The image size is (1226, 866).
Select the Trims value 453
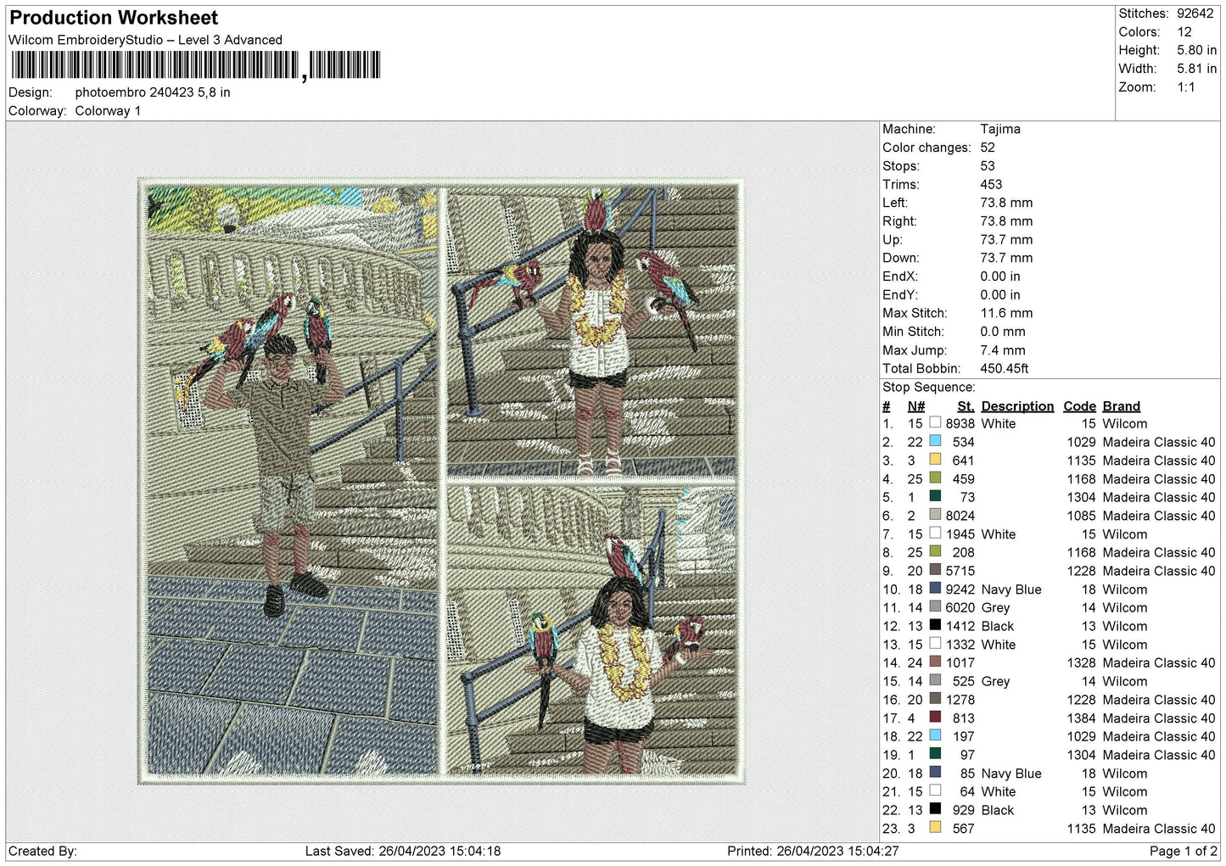tap(991, 184)
